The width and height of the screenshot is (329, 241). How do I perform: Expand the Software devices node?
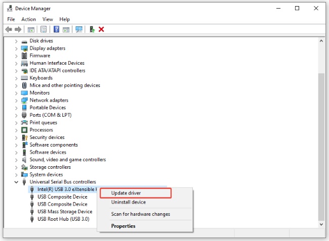click(16, 153)
